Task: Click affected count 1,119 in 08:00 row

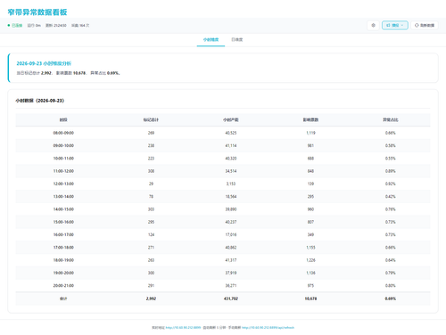Action: tap(310, 133)
